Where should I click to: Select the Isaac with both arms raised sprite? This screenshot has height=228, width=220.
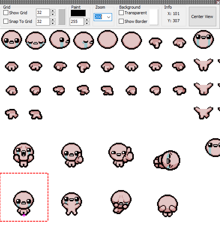pyautogui.click(x=72, y=204)
